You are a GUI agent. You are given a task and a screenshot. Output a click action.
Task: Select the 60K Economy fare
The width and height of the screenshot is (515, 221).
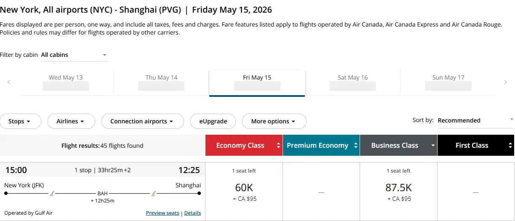click(244, 192)
